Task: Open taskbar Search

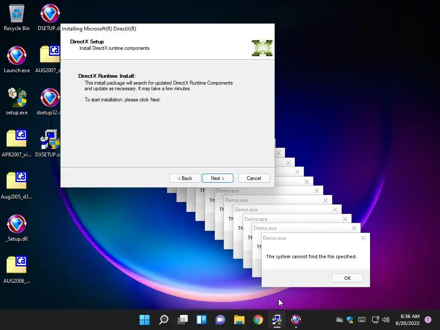Action: pyautogui.click(x=164, y=320)
